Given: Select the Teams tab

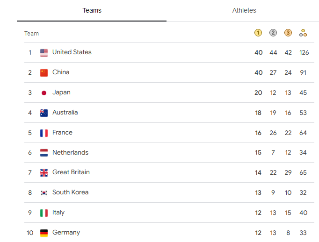Looking at the screenshot, I should (92, 10).
